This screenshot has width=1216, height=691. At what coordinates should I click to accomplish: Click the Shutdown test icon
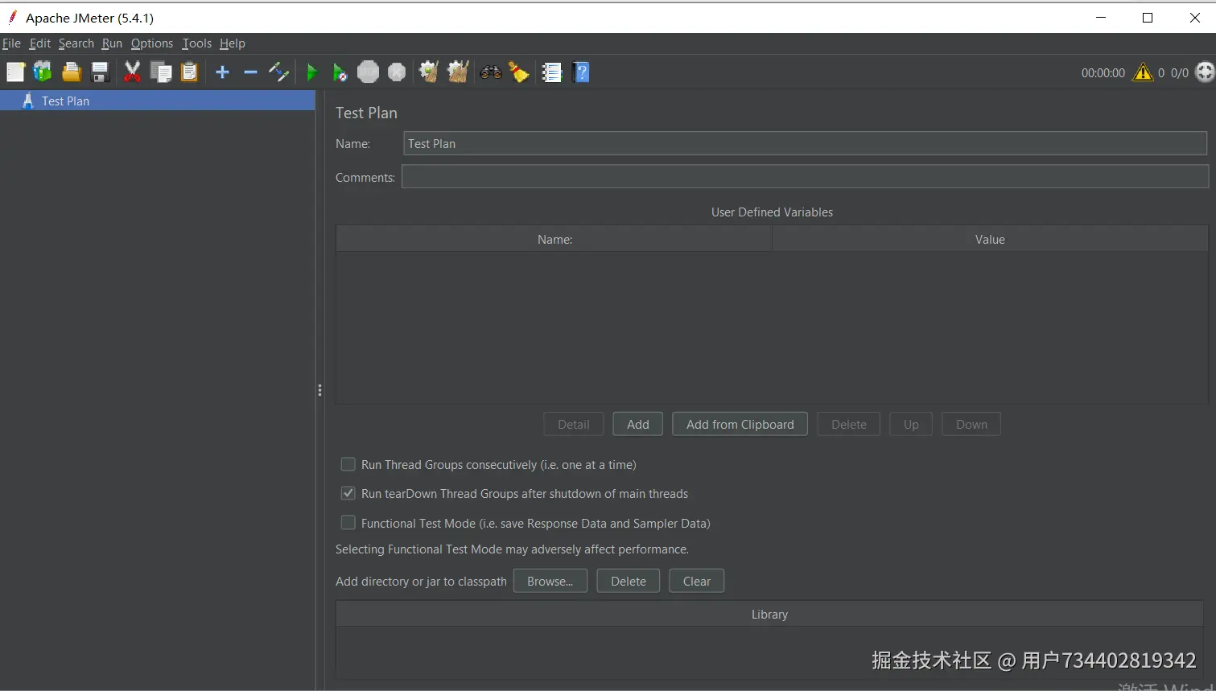click(x=397, y=72)
